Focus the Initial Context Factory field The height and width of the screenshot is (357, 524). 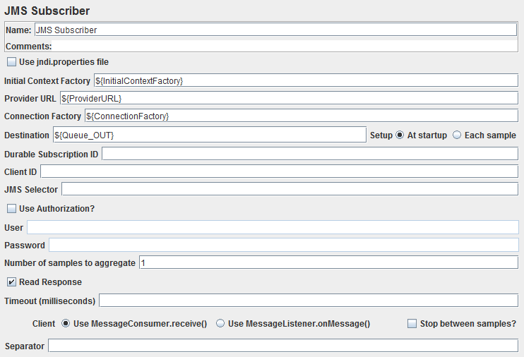(x=305, y=81)
